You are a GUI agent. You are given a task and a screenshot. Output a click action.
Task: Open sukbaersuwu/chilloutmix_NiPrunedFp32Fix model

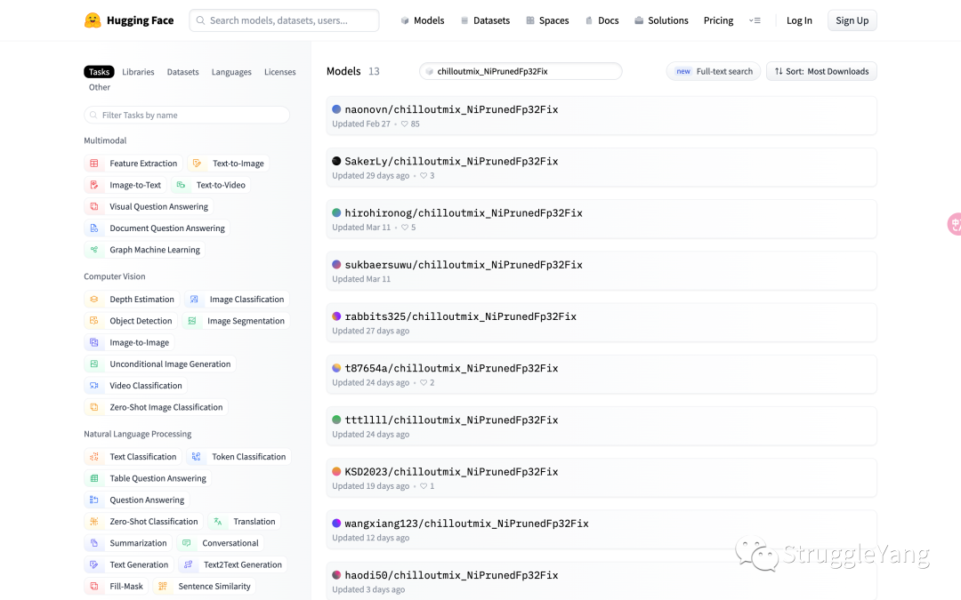point(602,270)
